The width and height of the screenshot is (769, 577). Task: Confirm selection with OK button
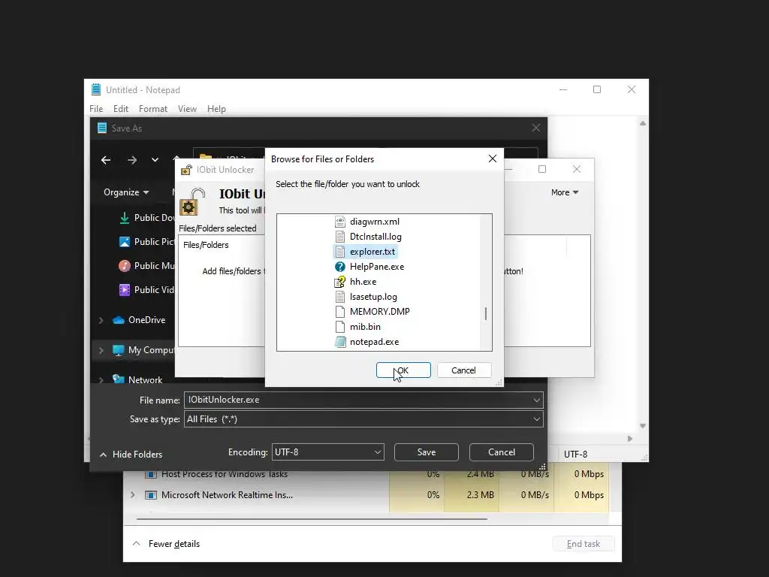pos(403,370)
